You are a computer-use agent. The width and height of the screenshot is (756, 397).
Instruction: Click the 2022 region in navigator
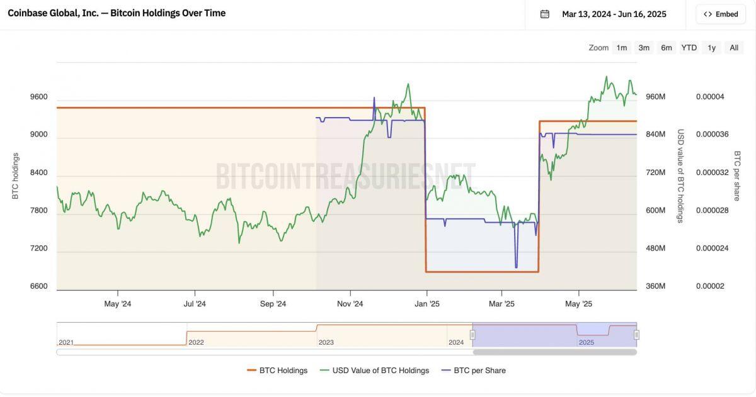point(252,335)
